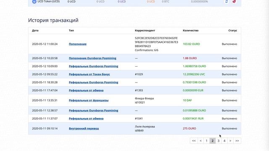Image resolution: width=269 pixels, height=151 pixels.
Task: Click UCD Token (UCD) label
Action: click(49, 1)
